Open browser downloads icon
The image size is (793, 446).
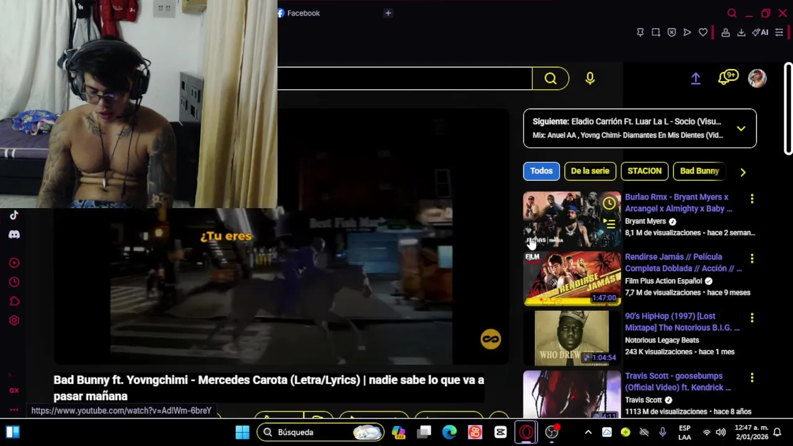741,32
